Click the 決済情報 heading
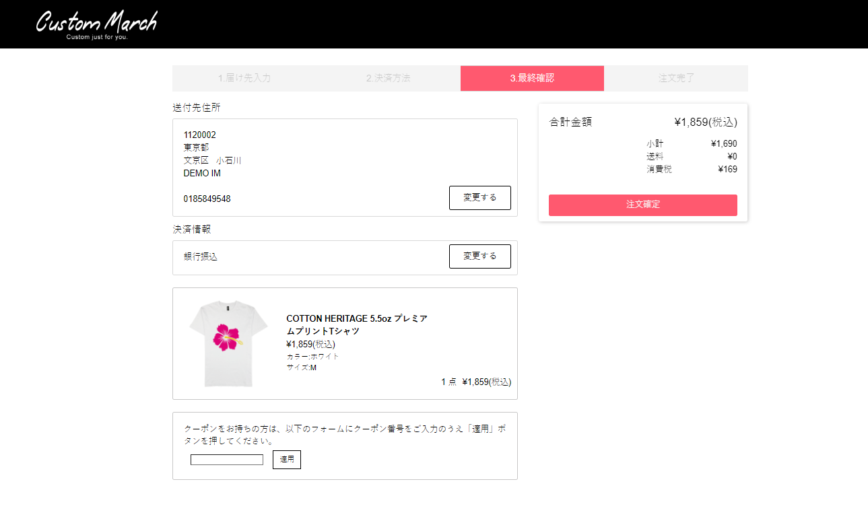868x525 pixels. pos(192,229)
